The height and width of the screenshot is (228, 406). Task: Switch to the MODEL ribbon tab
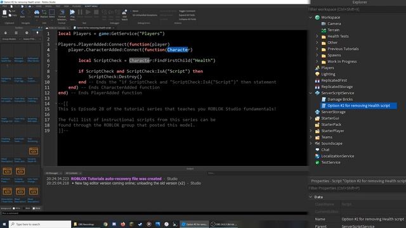(x=48, y=6)
